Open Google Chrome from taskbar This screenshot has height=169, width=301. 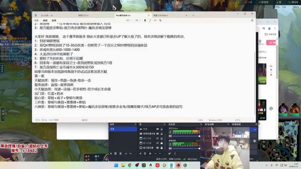point(130,165)
